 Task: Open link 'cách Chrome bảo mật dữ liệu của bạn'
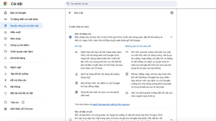click(111, 105)
